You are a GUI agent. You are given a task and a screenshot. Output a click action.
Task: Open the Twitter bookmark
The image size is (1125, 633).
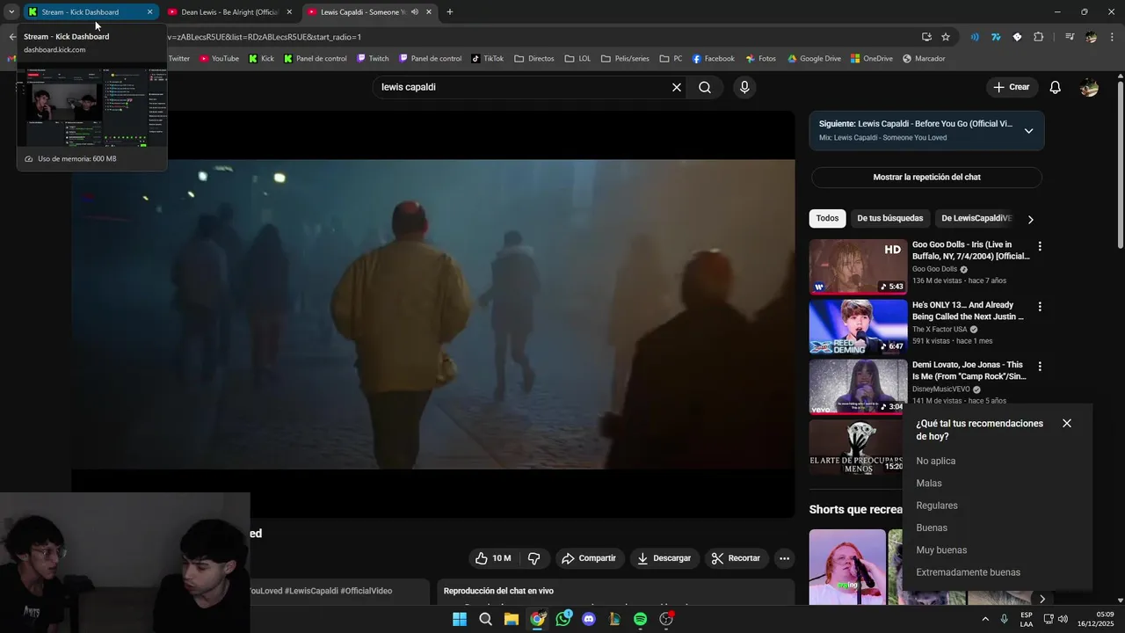tap(178, 59)
